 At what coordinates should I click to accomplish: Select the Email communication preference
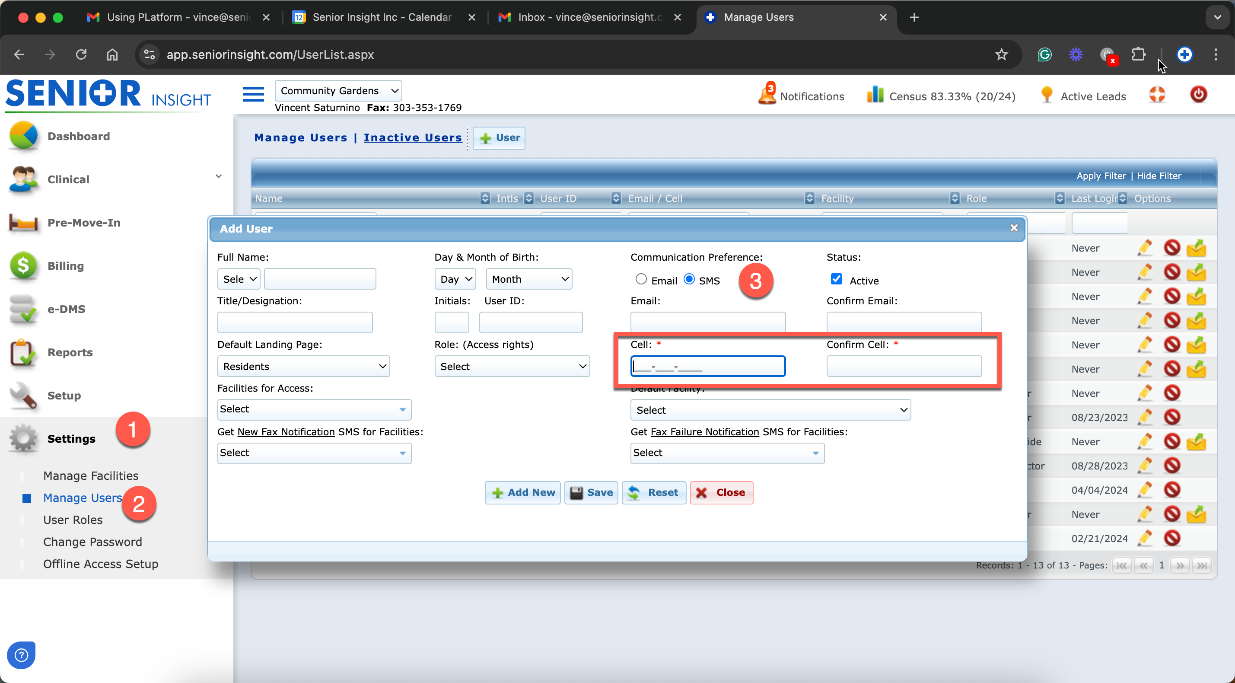(641, 279)
